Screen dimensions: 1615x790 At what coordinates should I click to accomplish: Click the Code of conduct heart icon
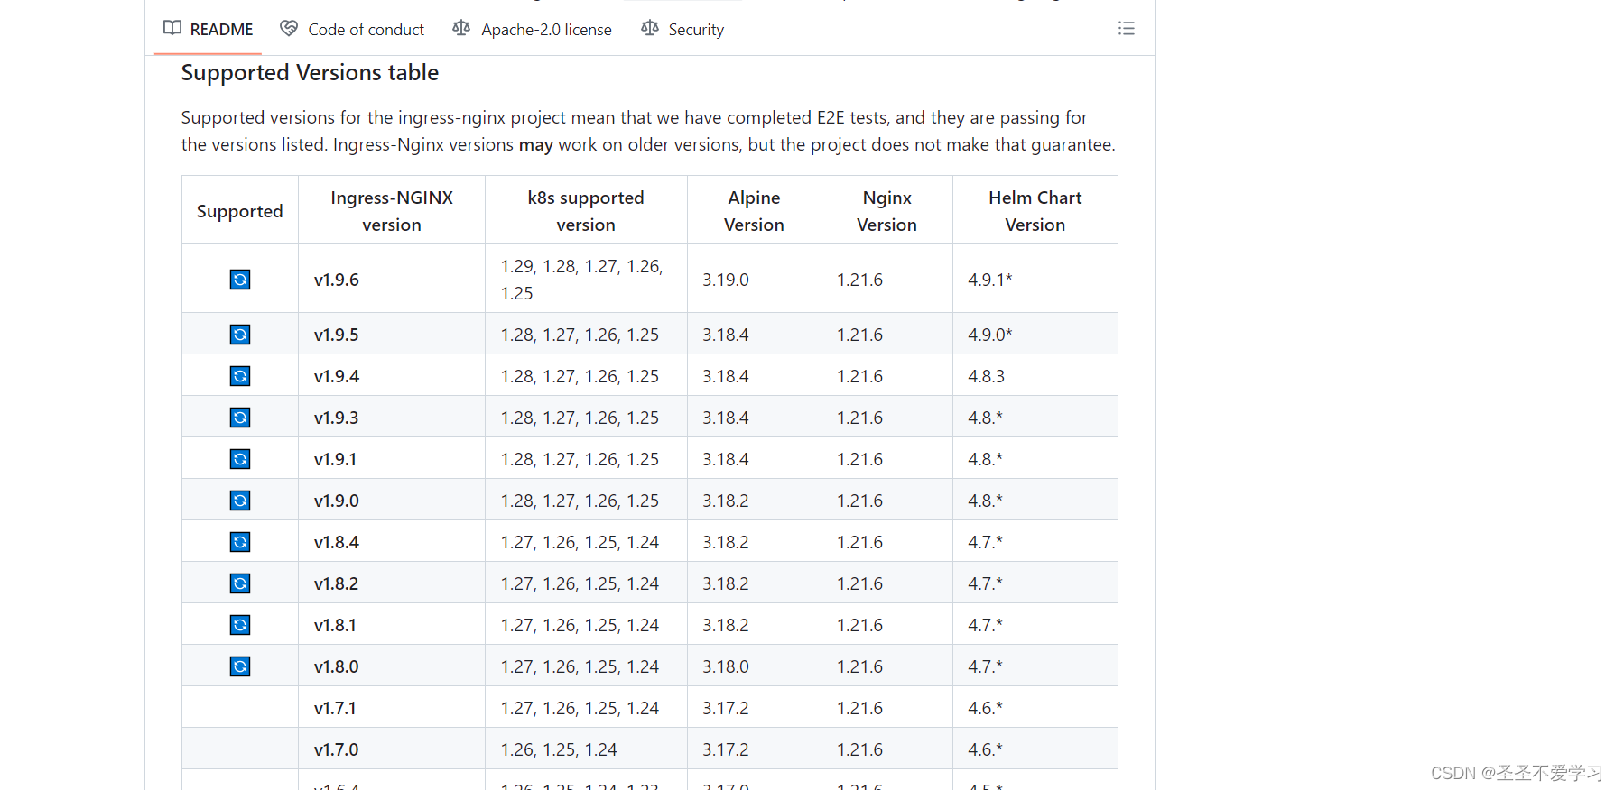289,28
